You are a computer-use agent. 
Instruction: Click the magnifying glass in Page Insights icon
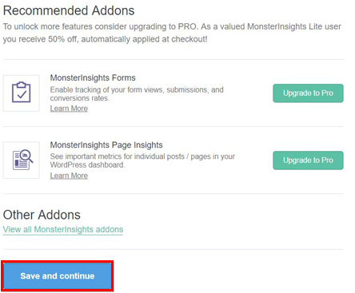click(26, 156)
